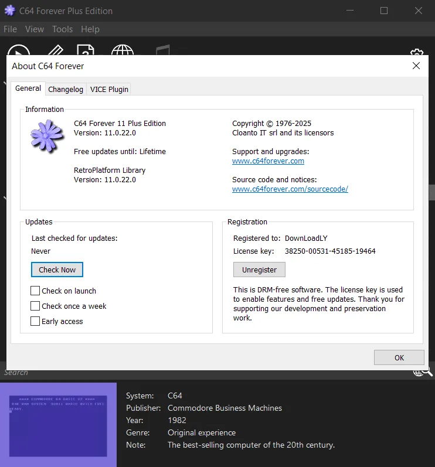Click the document help toolbar icon
The width and height of the screenshot is (435, 467).
86,50
